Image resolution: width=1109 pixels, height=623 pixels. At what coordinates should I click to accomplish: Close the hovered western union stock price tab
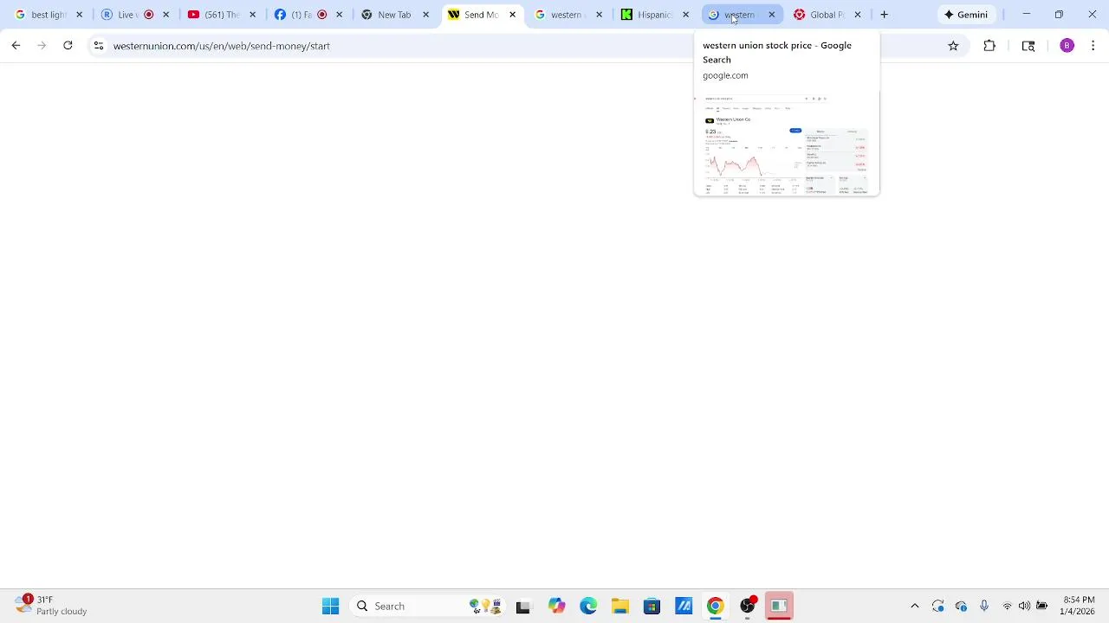pyautogui.click(x=771, y=15)
